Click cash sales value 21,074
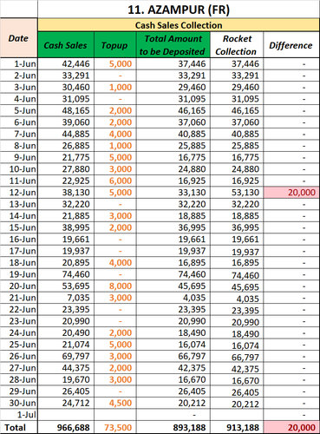 [x=66, y=345]
